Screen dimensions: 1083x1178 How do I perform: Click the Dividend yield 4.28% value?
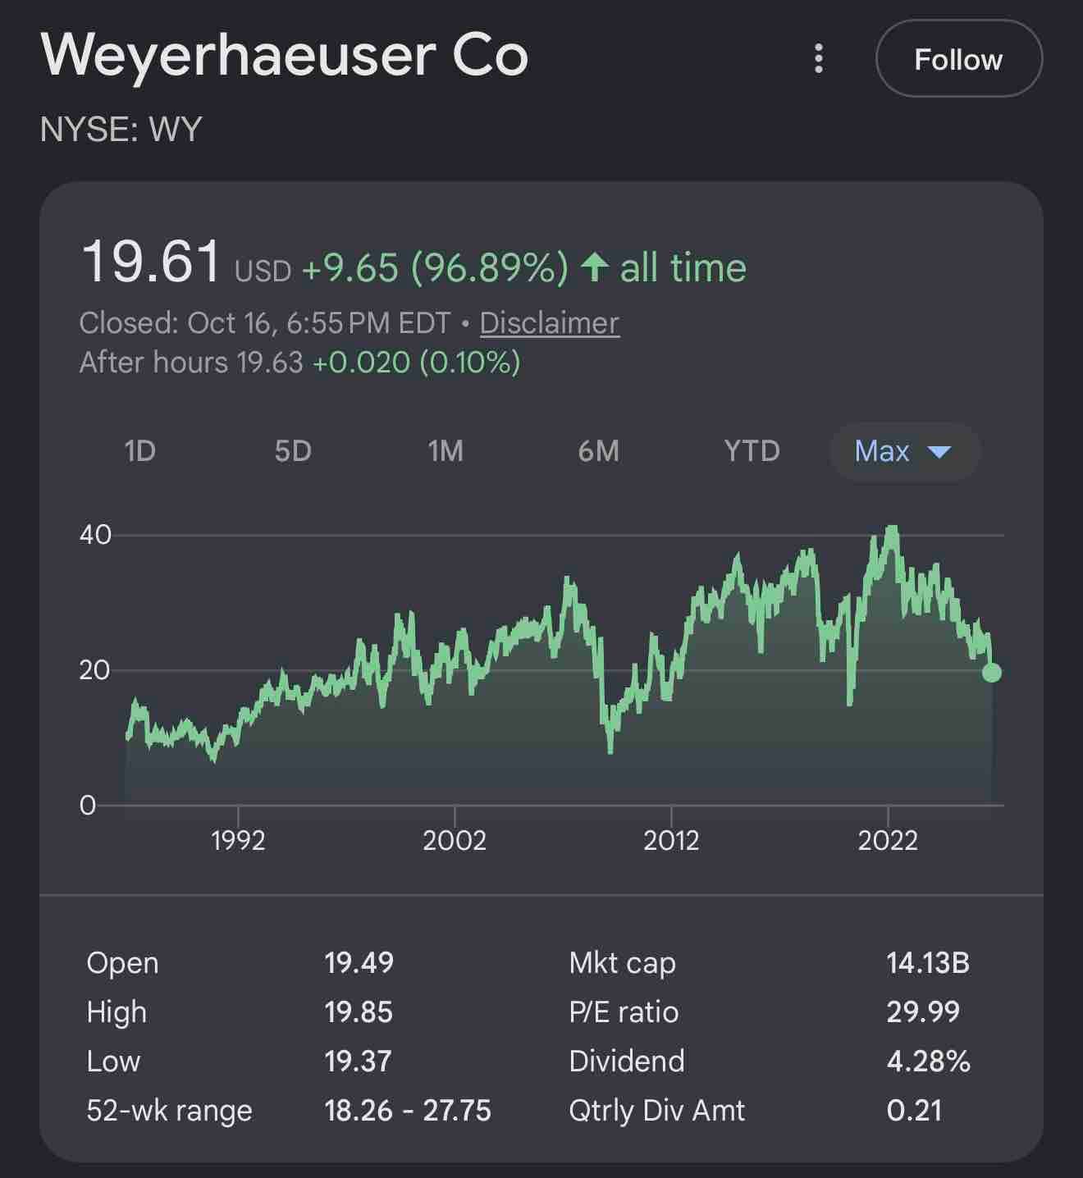click(928, 1061)
